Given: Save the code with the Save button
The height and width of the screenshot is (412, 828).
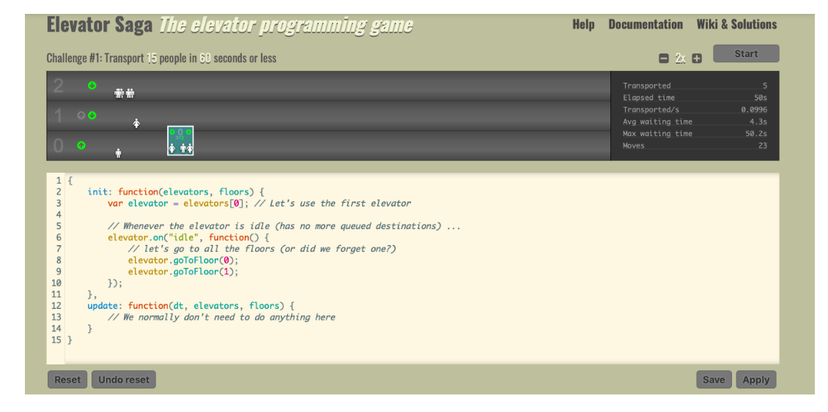Looking at the screenshot, I should [714, 379].
